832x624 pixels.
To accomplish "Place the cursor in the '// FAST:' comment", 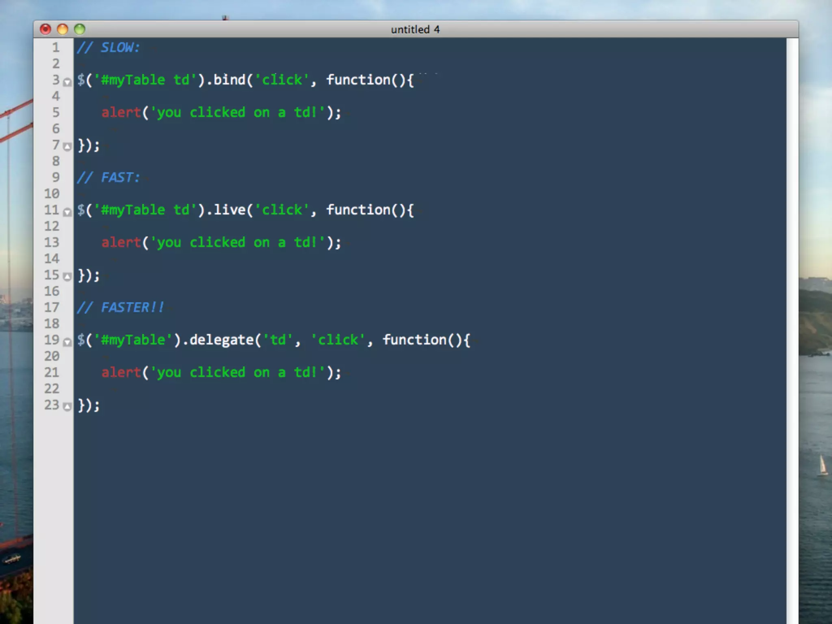I will pyautogui.click(x=119, y=178).
